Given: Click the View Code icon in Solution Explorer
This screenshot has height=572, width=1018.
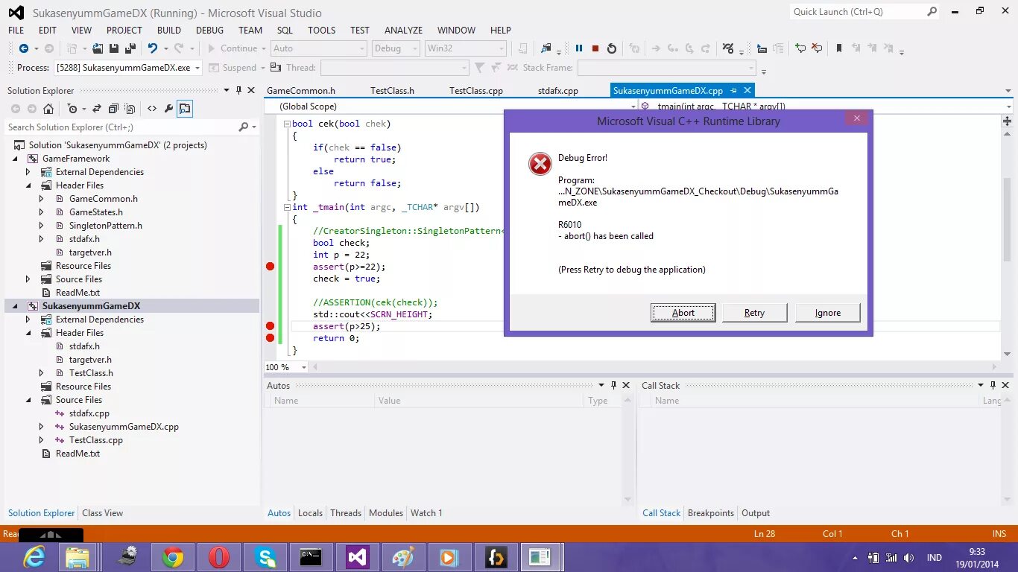Looking at the screenshot, I should coord(151,109).
